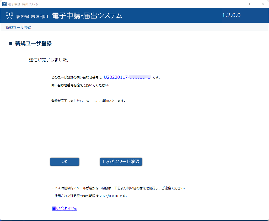The image size is (269, 221).
Task: Click the ２４時間以内にメールが届かない場合 note
Action: click(119, 188)
